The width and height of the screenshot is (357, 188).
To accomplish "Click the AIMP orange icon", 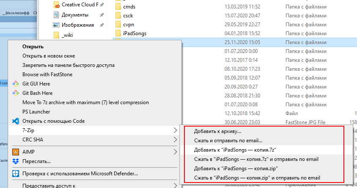I will (x=16, y=152).
